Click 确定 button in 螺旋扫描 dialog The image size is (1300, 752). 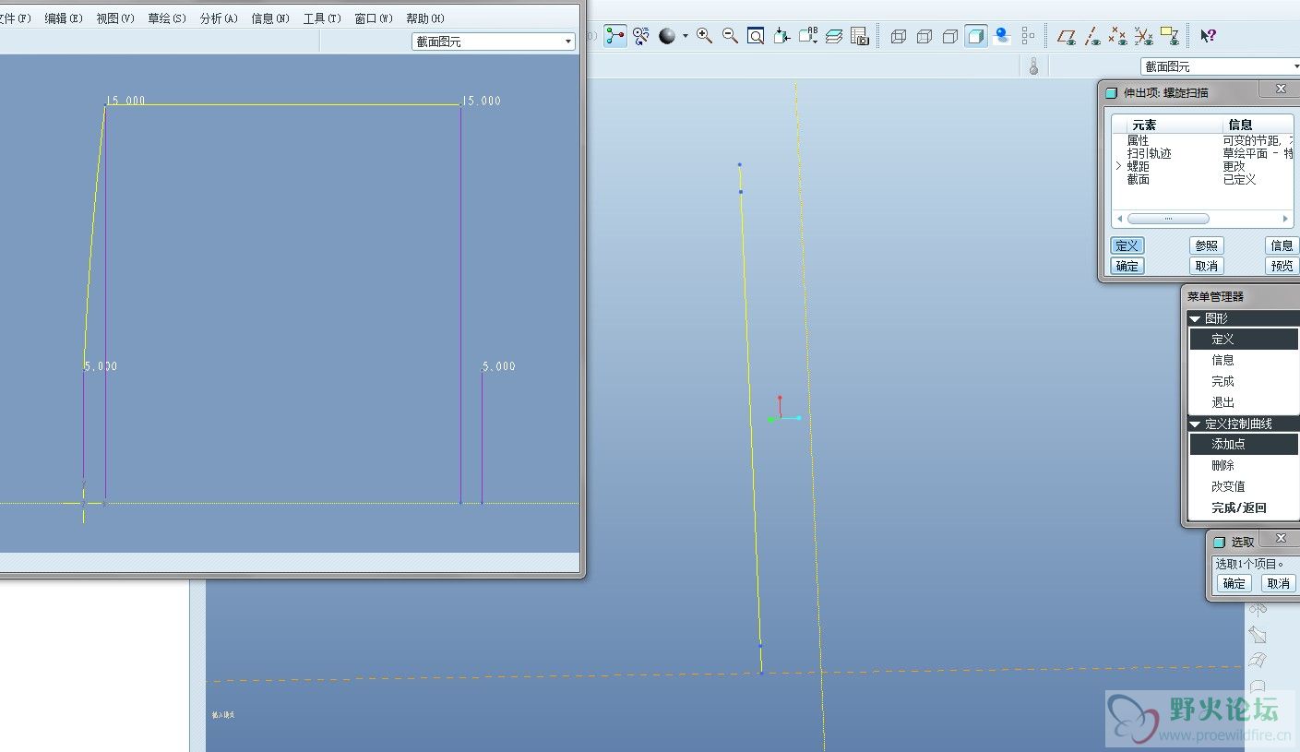point(1127,266)
